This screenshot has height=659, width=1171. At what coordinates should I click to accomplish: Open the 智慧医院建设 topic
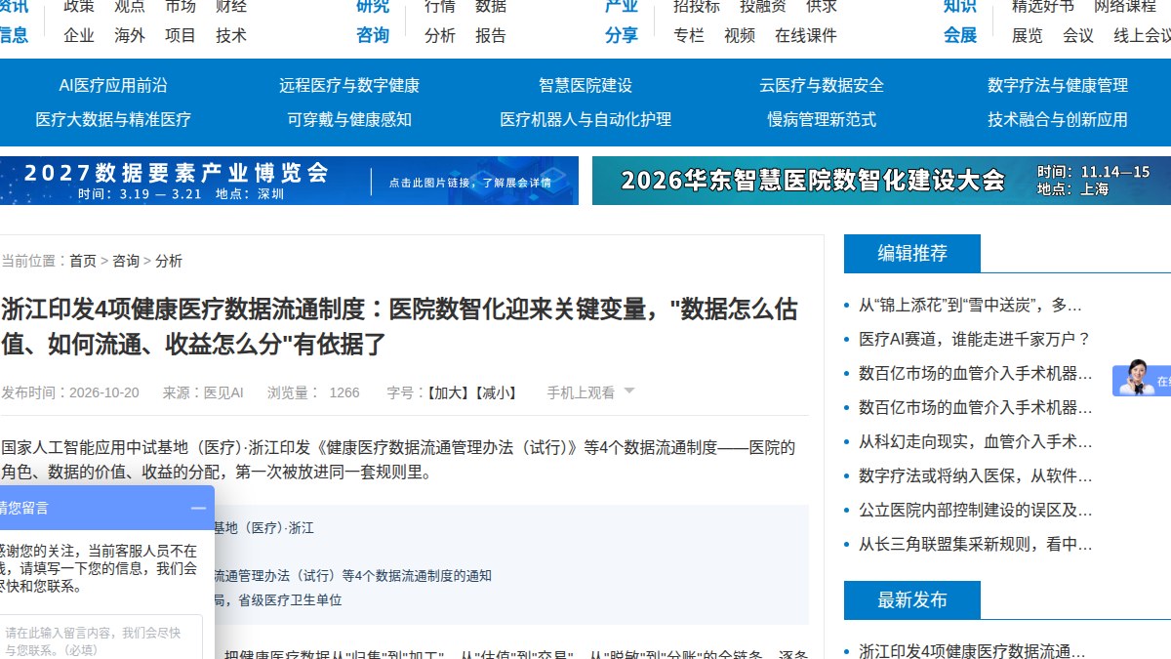[x=585, y=85]
